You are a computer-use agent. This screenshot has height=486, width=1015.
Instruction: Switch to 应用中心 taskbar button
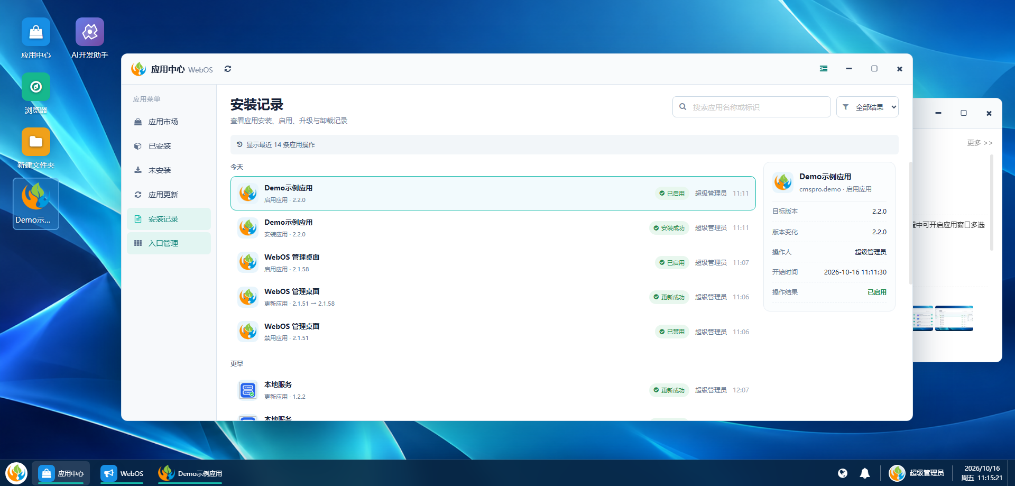61,473
